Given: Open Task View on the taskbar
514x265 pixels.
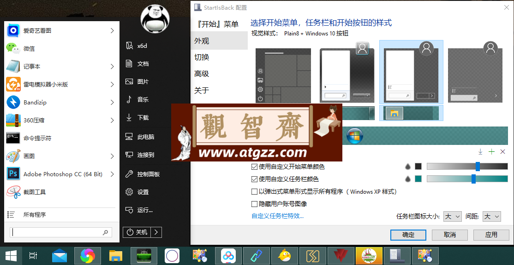Looking at the screenshot, I should [x=33, y=256].
